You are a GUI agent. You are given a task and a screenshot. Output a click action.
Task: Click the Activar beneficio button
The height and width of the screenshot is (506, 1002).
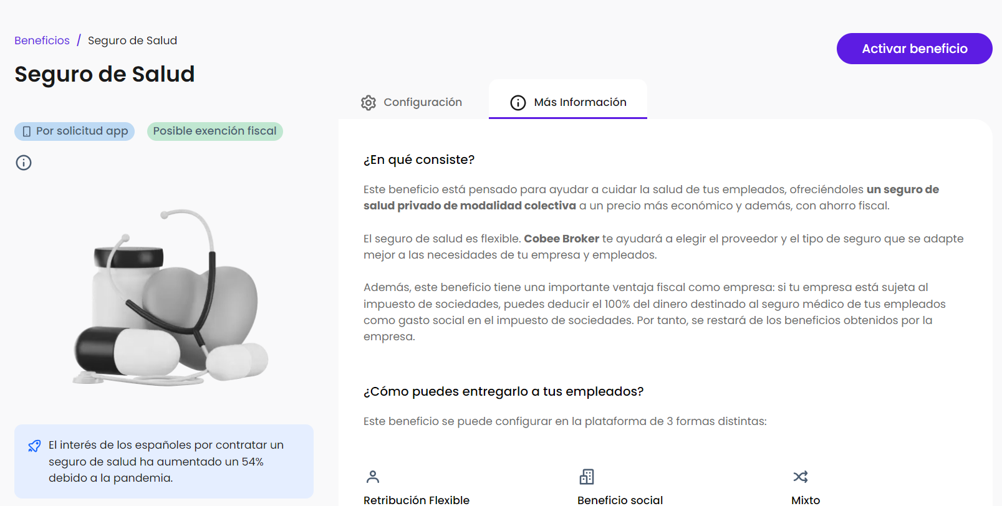[914, 49]
